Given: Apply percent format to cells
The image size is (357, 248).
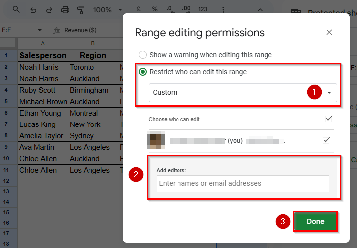Looking at the screenshot, I should pos(155,10).
